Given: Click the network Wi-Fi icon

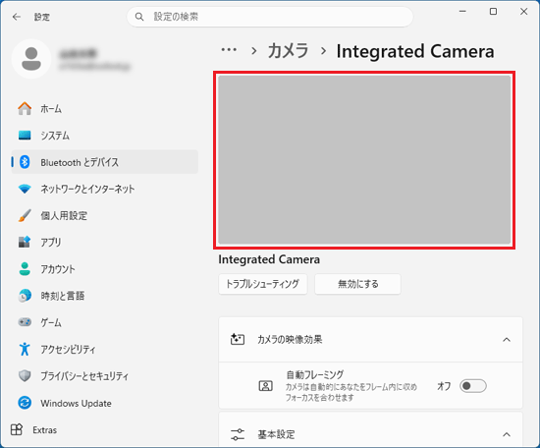Looking at the screenshot, I should (x=25, y=189).
